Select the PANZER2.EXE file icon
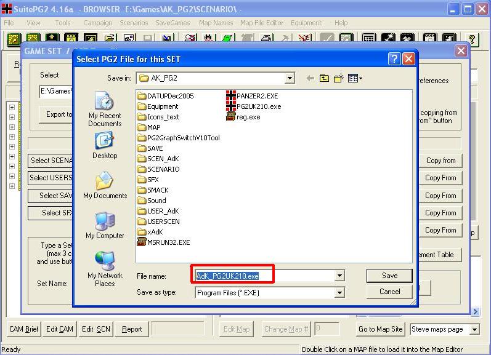The image size is (491, 355). tap(231, 96)
